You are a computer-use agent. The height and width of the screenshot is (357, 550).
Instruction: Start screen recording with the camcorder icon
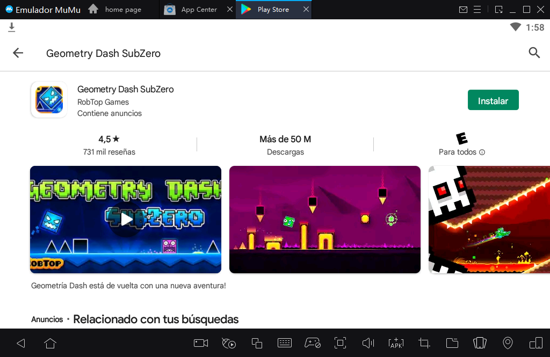201,343
